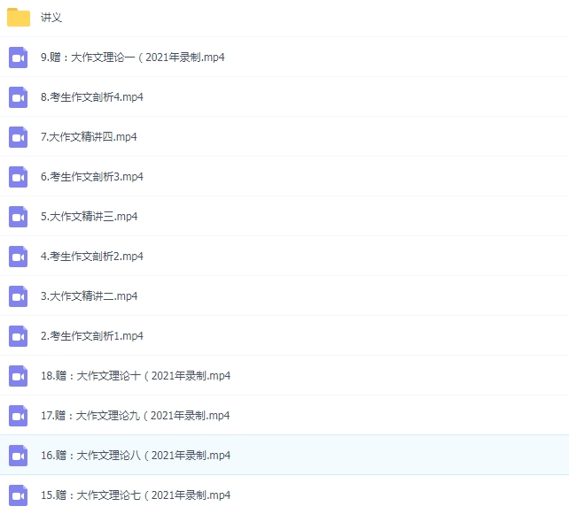Open file 3.大作文精讲二.mp4
Image resolution: width=569 pixels, height=514 pixels.
pos(89,296)
